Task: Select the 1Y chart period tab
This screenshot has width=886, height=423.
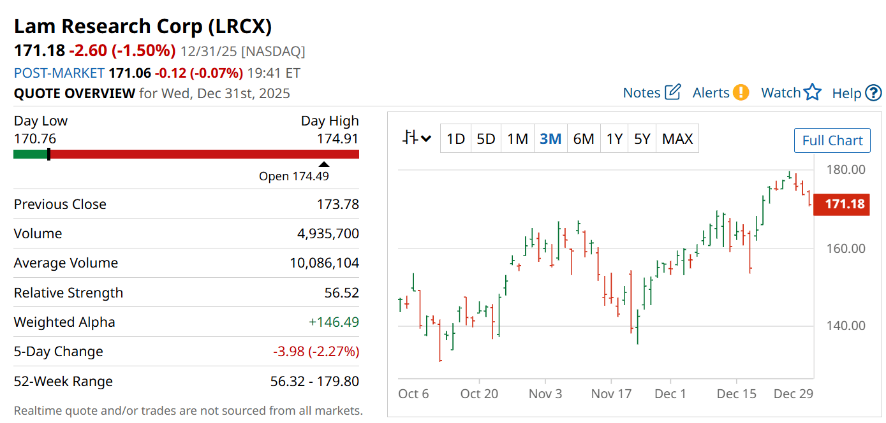Action: 614,138
